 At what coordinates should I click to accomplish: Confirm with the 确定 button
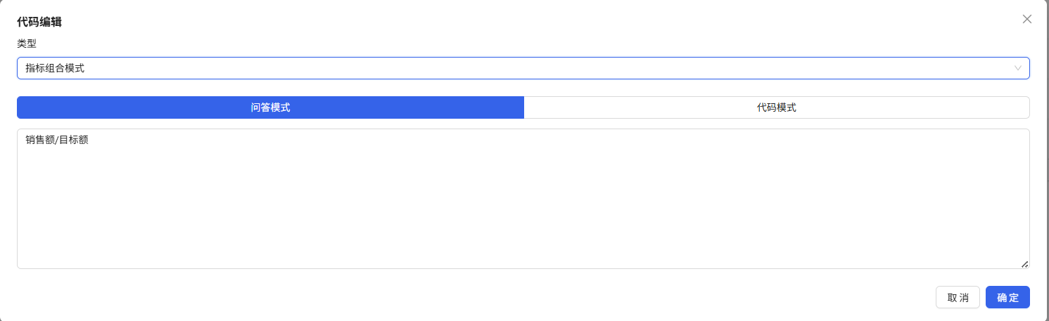[1007, 297]
